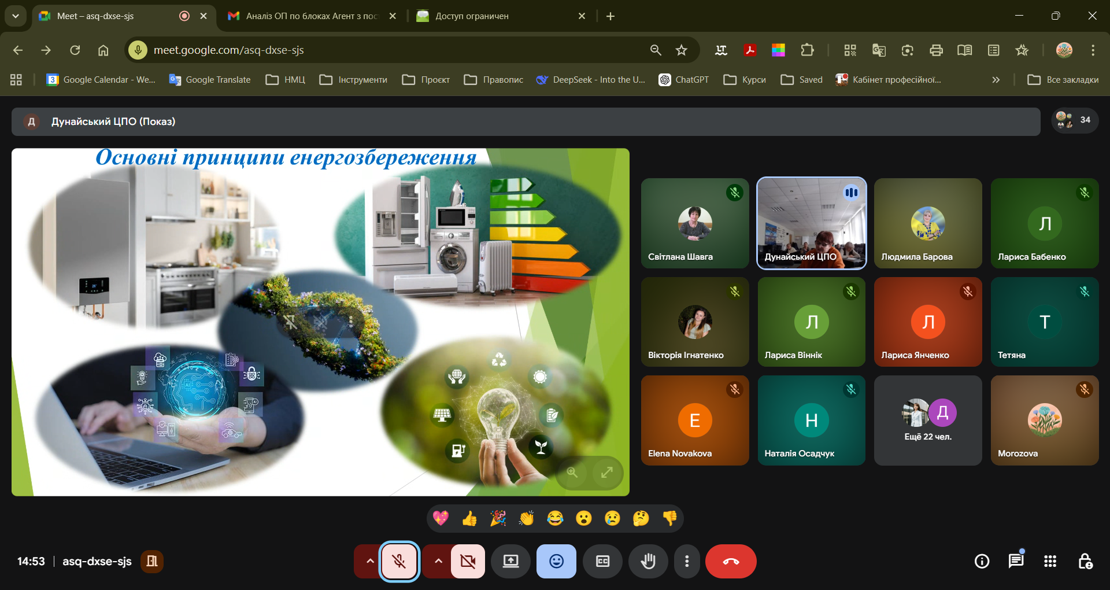Viewport: 1110px width, 590px height.
Task: Open the Present now screen share button
Action: (x=510, y=561)
